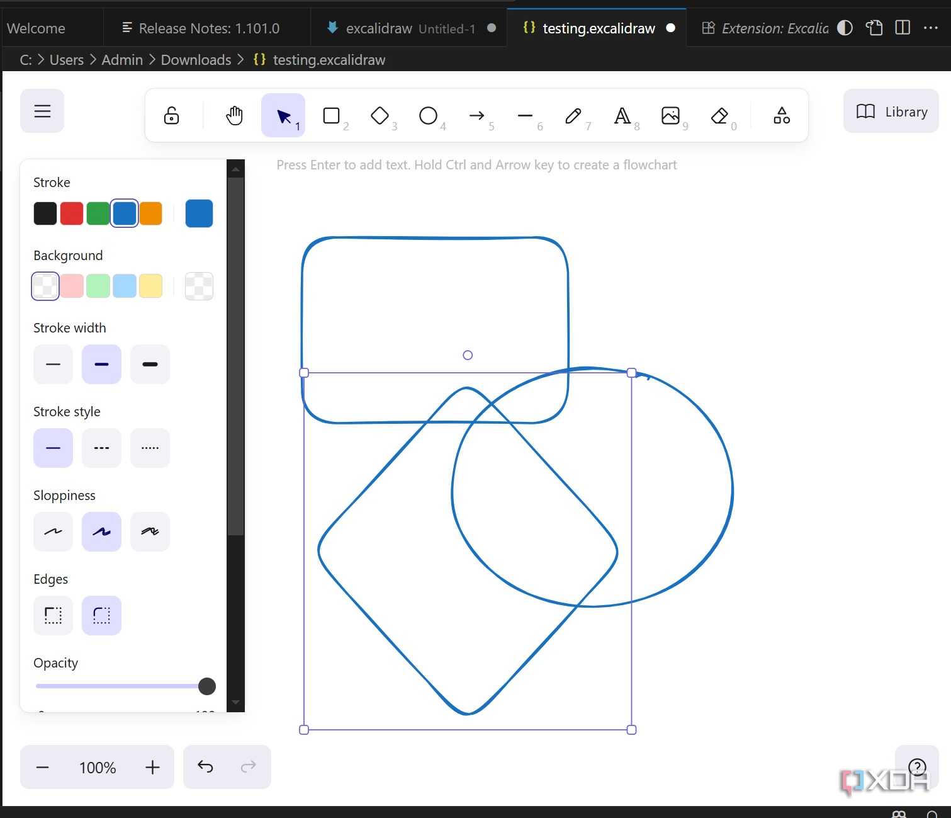Set stroke width to thin
The image size is (951, 818).
53,364
